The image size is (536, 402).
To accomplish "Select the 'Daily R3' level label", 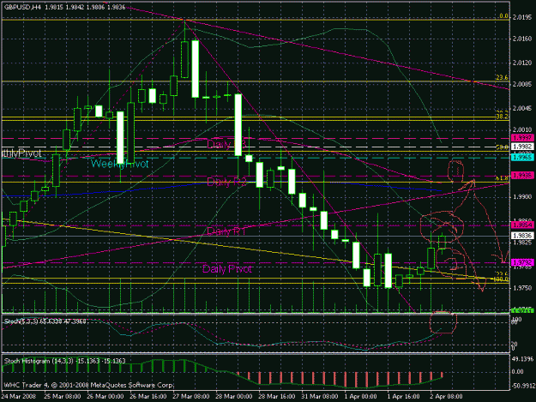I will 226,144.
